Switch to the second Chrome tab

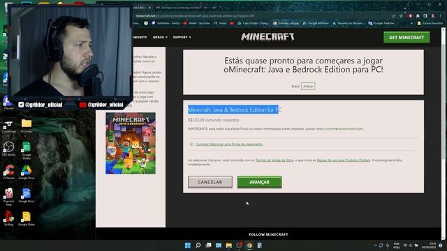pos(181,8)
